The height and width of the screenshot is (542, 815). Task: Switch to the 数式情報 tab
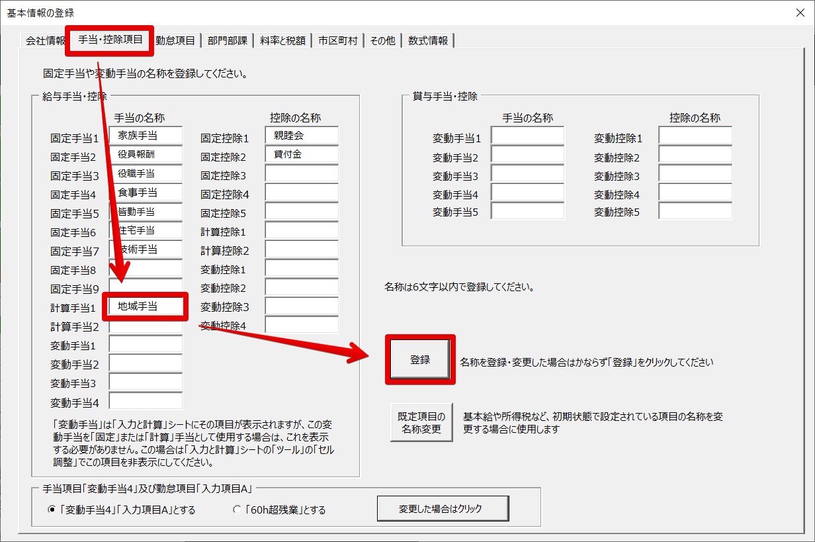tap(428, 40)
